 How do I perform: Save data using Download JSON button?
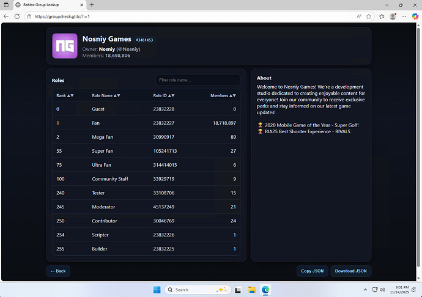point(350,271)
